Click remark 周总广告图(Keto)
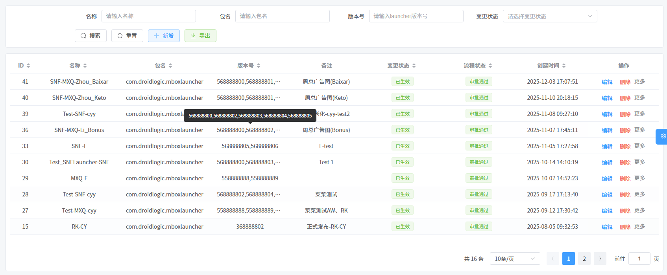This screenshot has width=667, height=275. [326, 98]
